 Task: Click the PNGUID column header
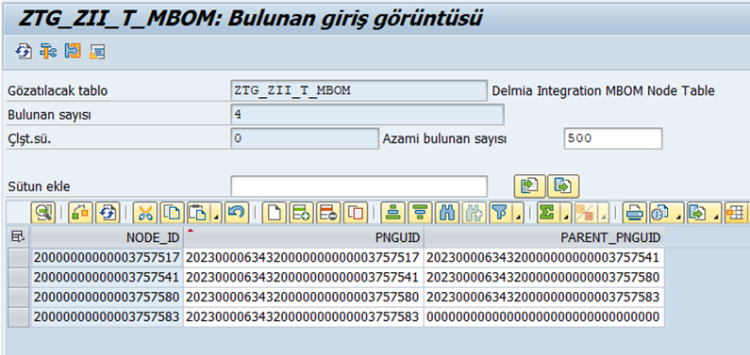pyautogui.click(x=303, y=237)
